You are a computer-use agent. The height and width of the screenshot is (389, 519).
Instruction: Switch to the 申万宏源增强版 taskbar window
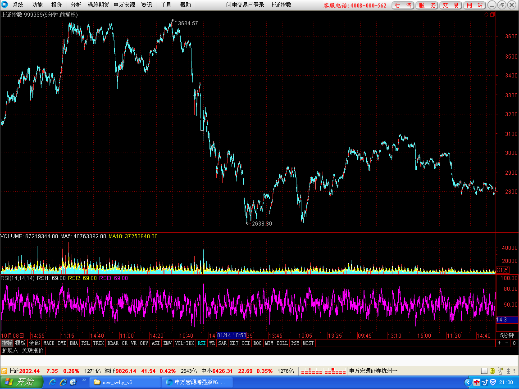[x=197, y=382]
